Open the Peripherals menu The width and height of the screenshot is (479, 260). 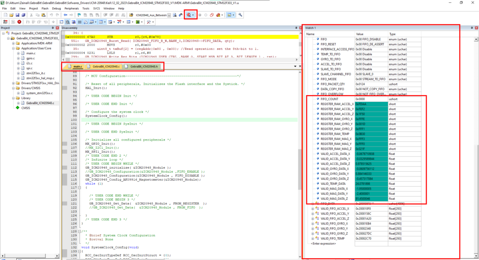tap(72, 8)
